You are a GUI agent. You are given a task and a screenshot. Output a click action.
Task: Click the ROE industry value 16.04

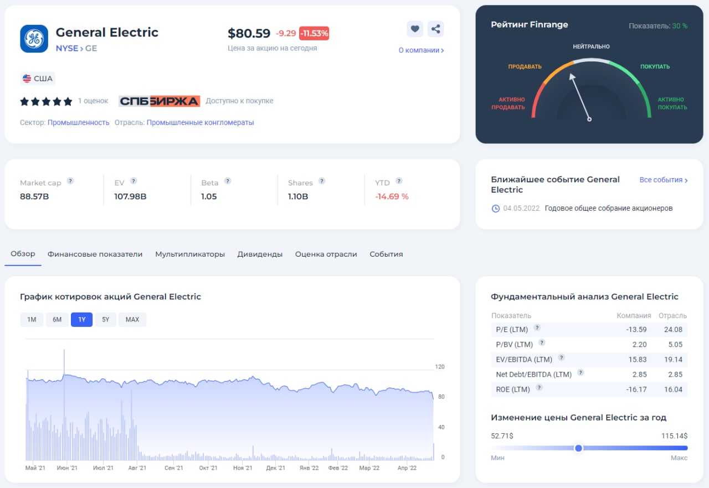point(672,389)
